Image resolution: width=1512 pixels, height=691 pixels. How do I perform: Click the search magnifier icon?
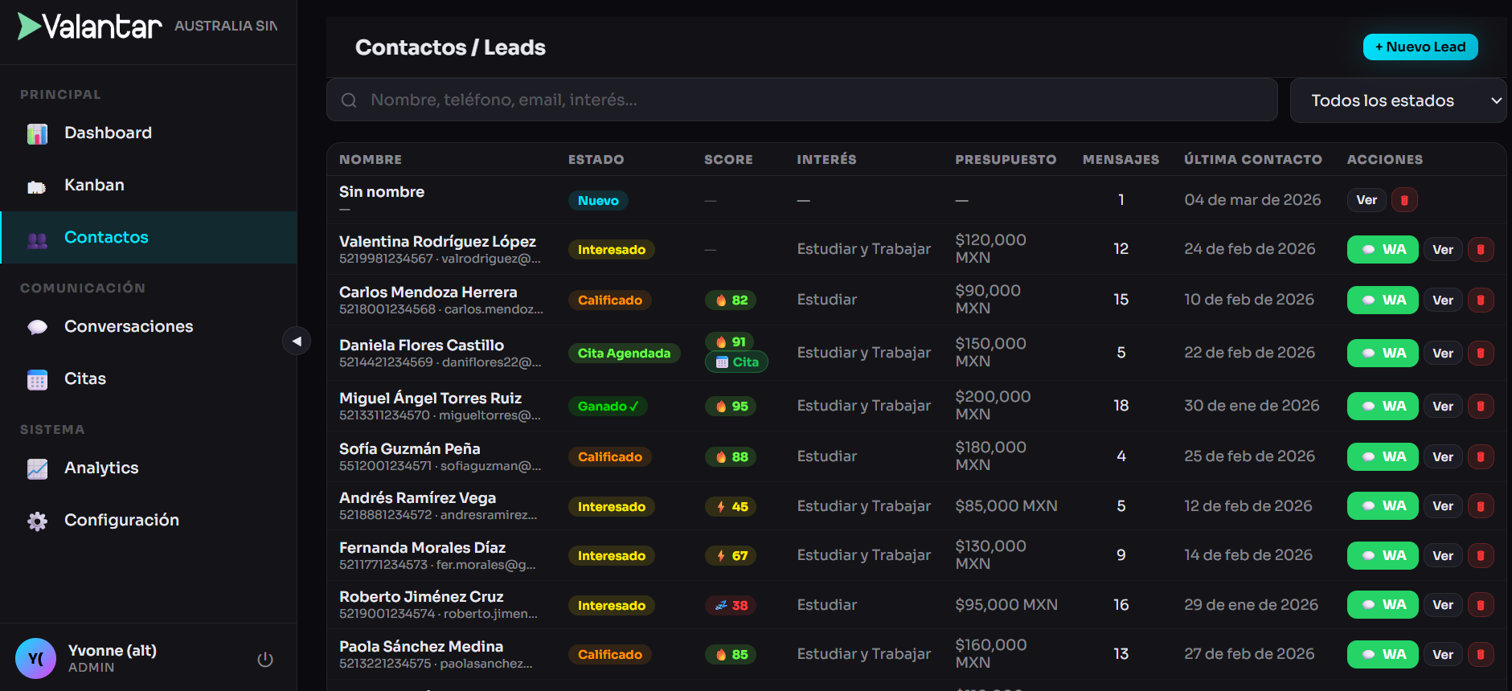click(349, 100)
